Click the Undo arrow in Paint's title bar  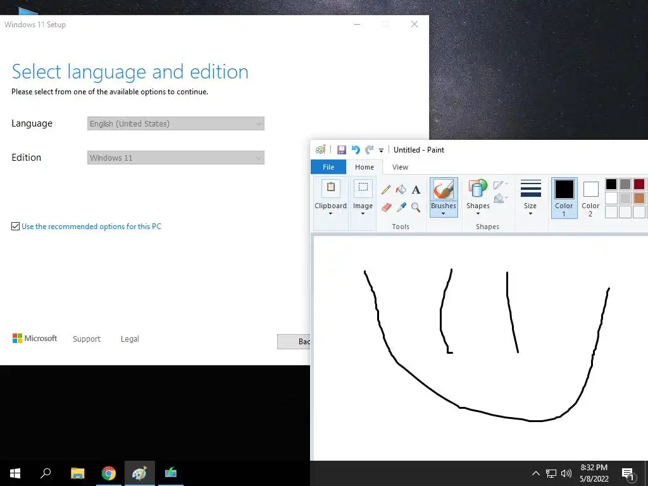(356, 149)
